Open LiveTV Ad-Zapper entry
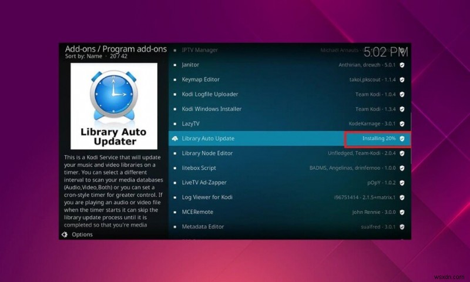 [x=289, y=183]
